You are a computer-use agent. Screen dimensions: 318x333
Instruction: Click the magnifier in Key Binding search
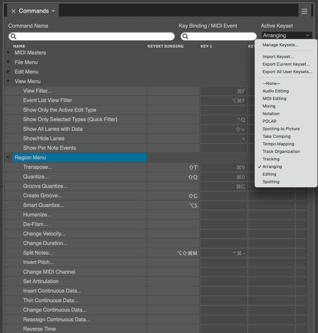coord(185,36)
